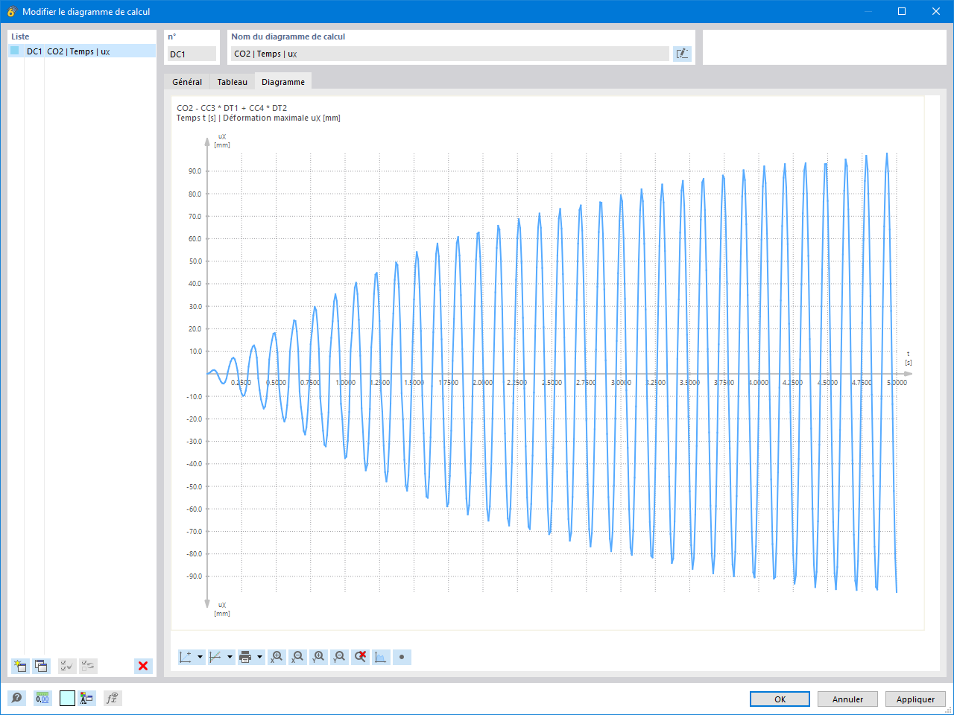
Task: Delete the selected diagram with the red X
Action: (x=143, y=666)
